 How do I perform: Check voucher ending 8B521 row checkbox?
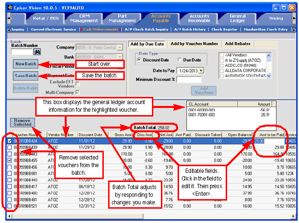tap(10, 206)
